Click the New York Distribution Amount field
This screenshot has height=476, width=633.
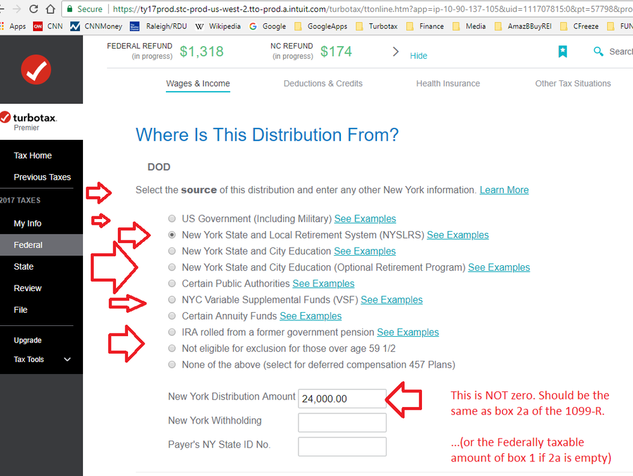[342, 399]
